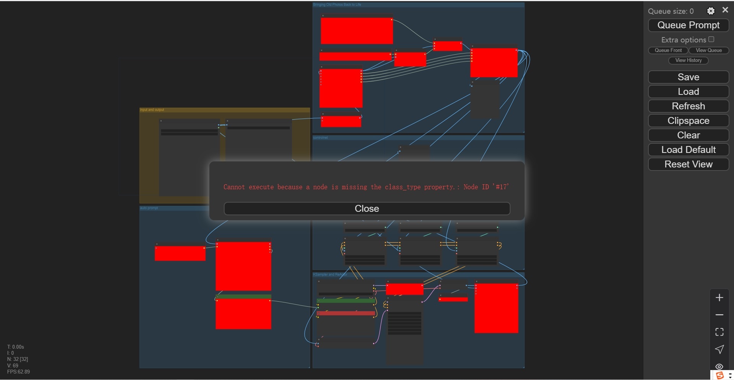Toggle link visibility with the eye icon
This screenshot has width=734, height=380.
click(719, 366)
